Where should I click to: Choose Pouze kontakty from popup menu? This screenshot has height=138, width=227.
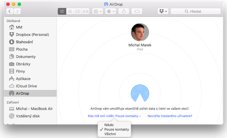coord(114,130)
